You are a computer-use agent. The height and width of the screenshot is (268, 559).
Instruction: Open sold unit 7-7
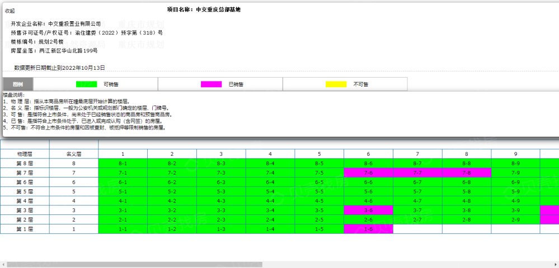pyautogui.click(x=418, y=173)
